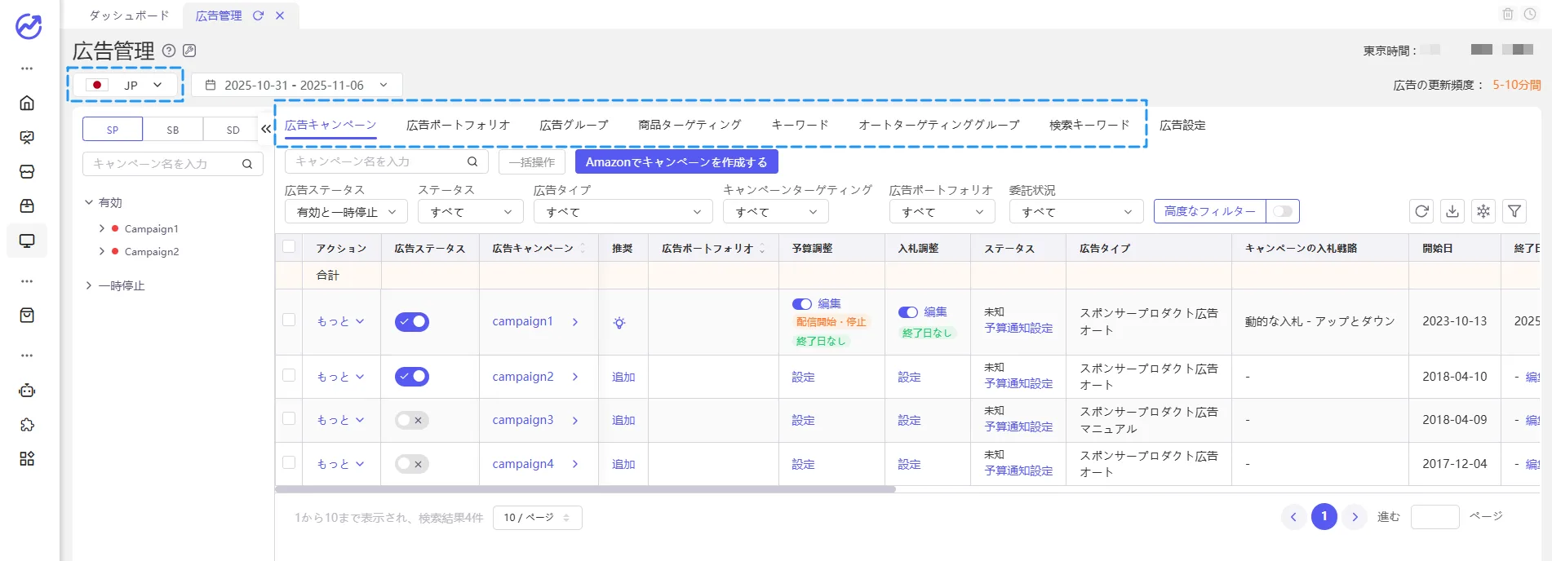Screen dimensions: 1552x561
Task: Click the edit icon beside 広告管理
Action: click(189, 51)
